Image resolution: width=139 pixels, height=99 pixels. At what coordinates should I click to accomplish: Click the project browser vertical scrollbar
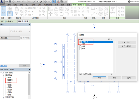(x=29, y=84)
